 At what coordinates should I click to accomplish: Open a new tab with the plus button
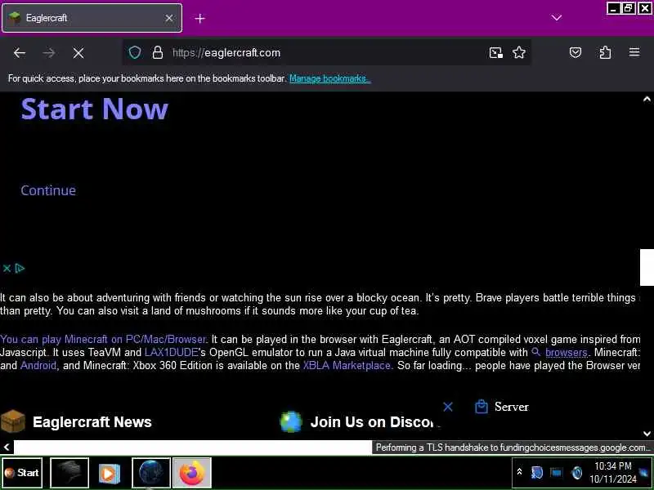[199, 18]
